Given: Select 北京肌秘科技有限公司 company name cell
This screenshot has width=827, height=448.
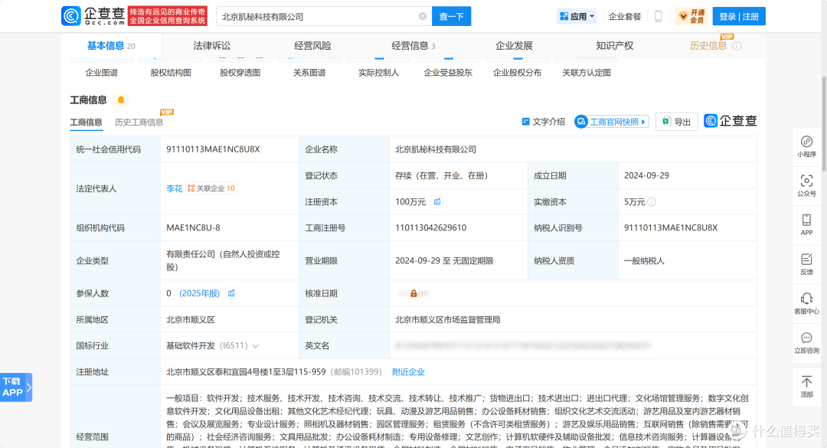Looking at the screenshot, I should pyautogui.click(x=436, y=149).
